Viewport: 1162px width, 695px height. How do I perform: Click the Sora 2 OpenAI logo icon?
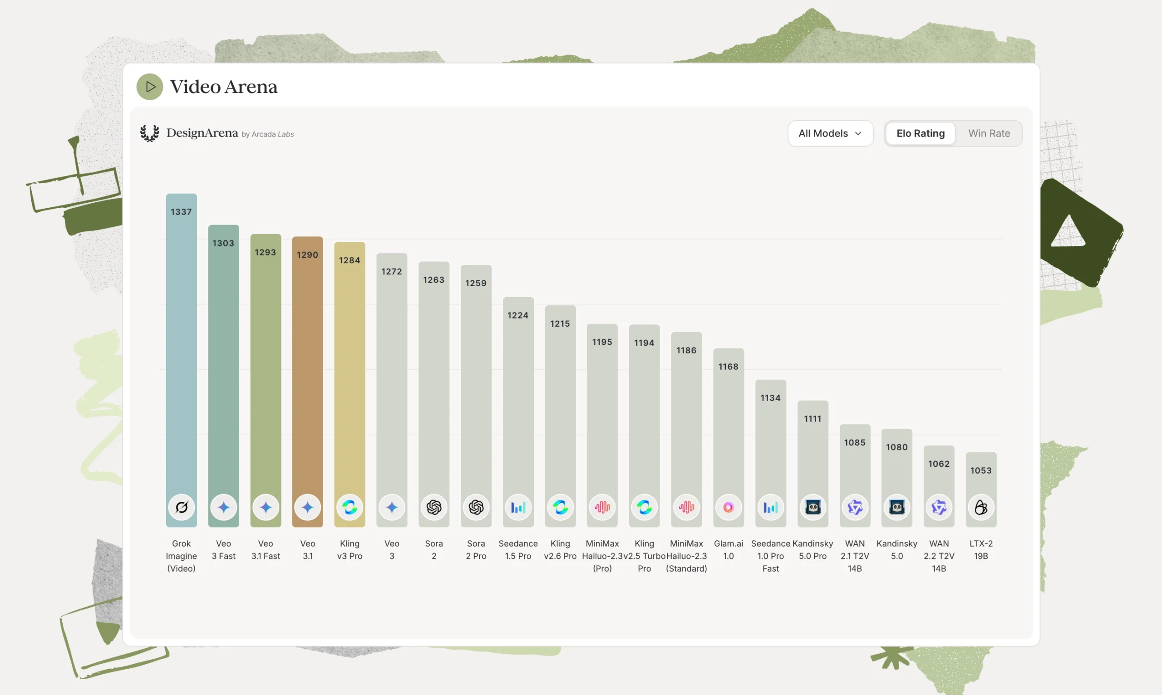(434, 507)
